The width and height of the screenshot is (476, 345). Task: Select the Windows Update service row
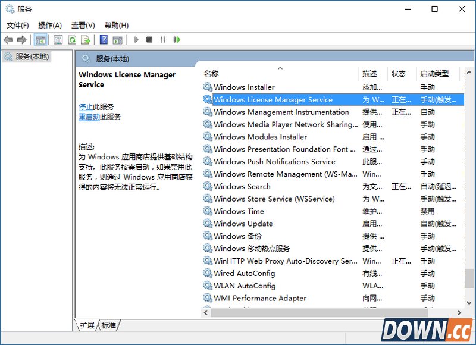tap(244, 224)
